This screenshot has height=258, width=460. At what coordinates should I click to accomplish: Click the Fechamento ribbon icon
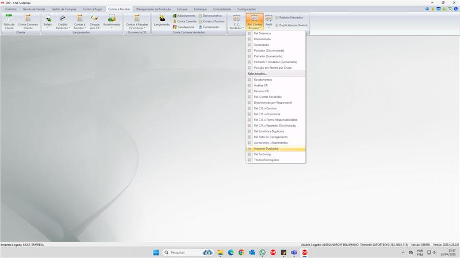point(209,27)
